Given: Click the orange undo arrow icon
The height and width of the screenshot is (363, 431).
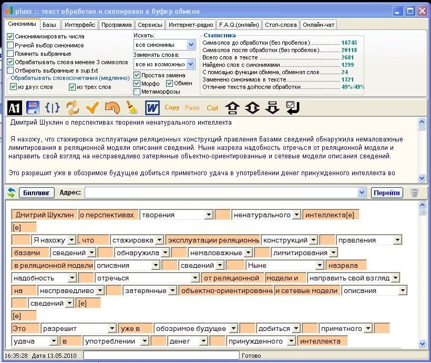Looking at the screenshot, I should click(111, 108).
